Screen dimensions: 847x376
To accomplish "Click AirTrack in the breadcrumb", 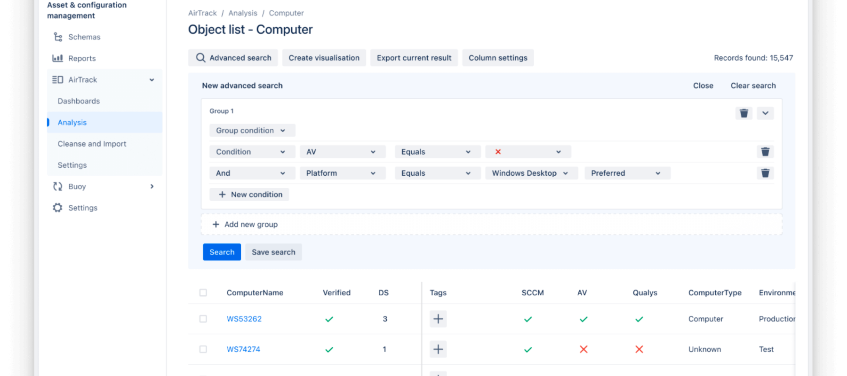I will [202, 13].
